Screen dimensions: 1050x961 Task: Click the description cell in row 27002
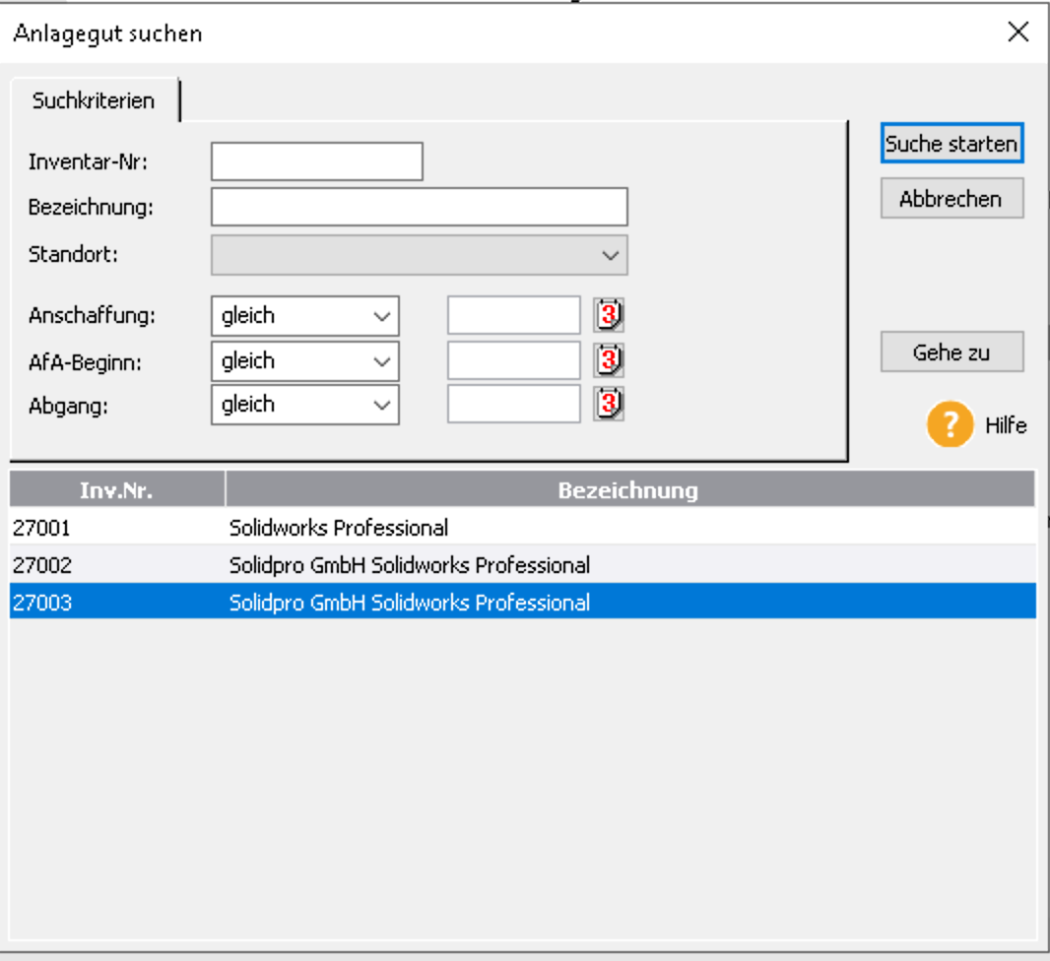click(409, 565)
